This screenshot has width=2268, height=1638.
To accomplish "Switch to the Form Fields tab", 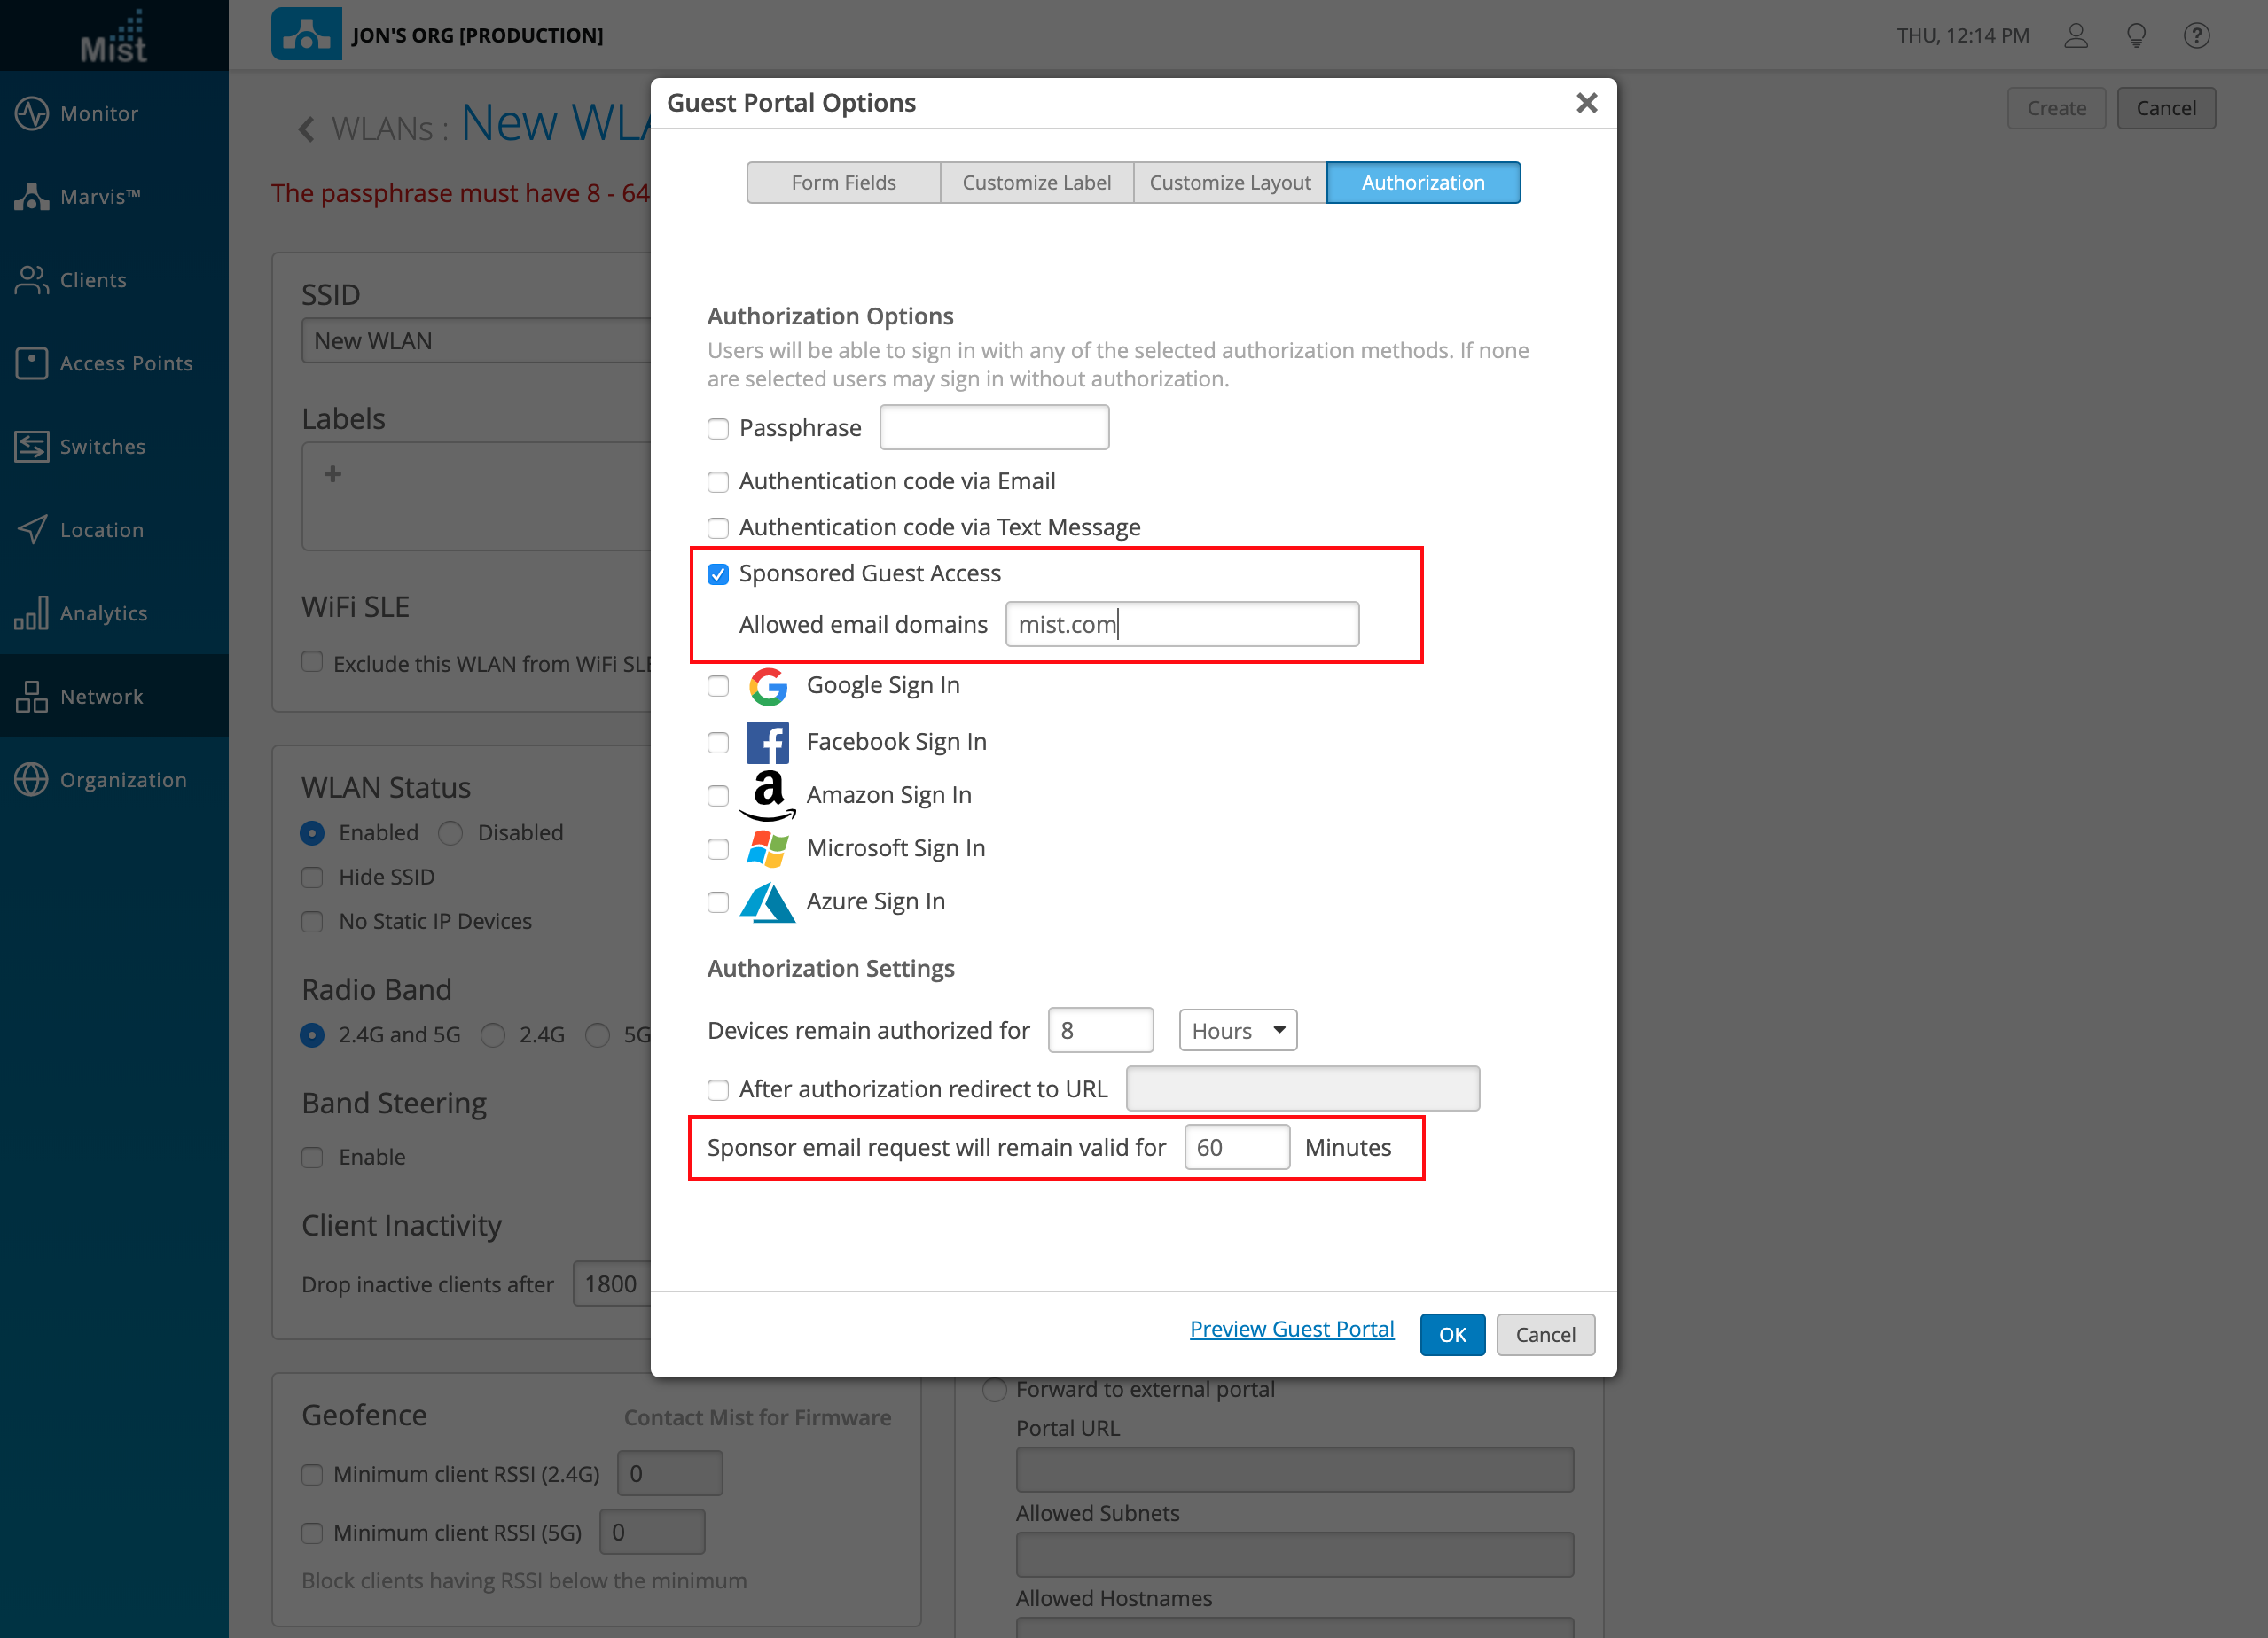I will 843,183.
